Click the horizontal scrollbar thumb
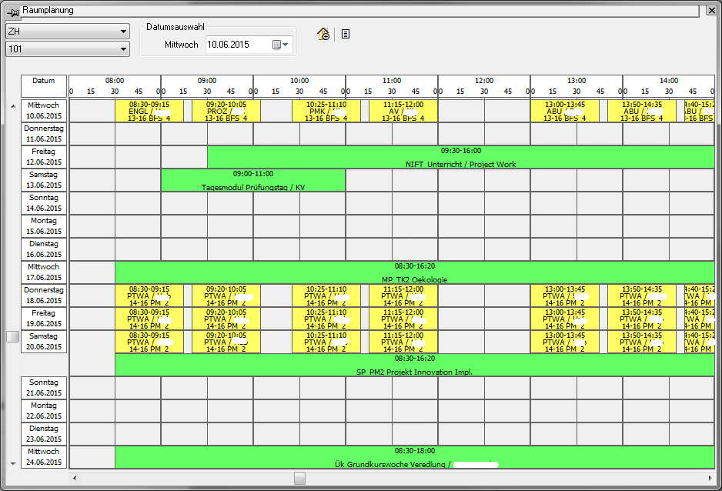Screen dimensions: 722x491 tap(299, 478)
